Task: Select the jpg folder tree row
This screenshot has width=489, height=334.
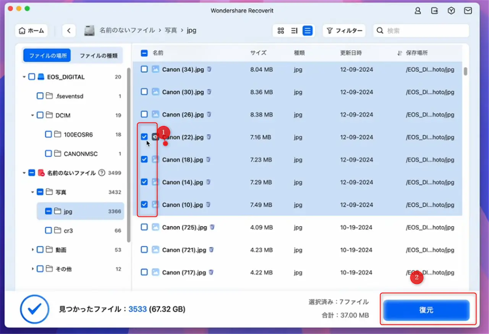Action: tap(80, 211)
